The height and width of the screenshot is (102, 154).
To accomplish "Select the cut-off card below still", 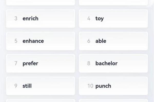I will tap(41, 101).
